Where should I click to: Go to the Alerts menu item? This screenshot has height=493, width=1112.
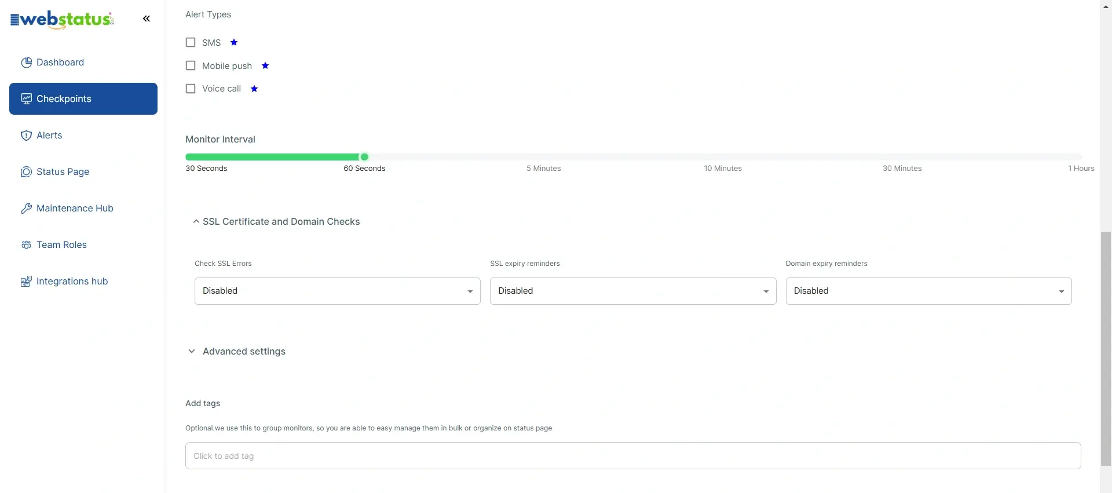tap(83, 136)
